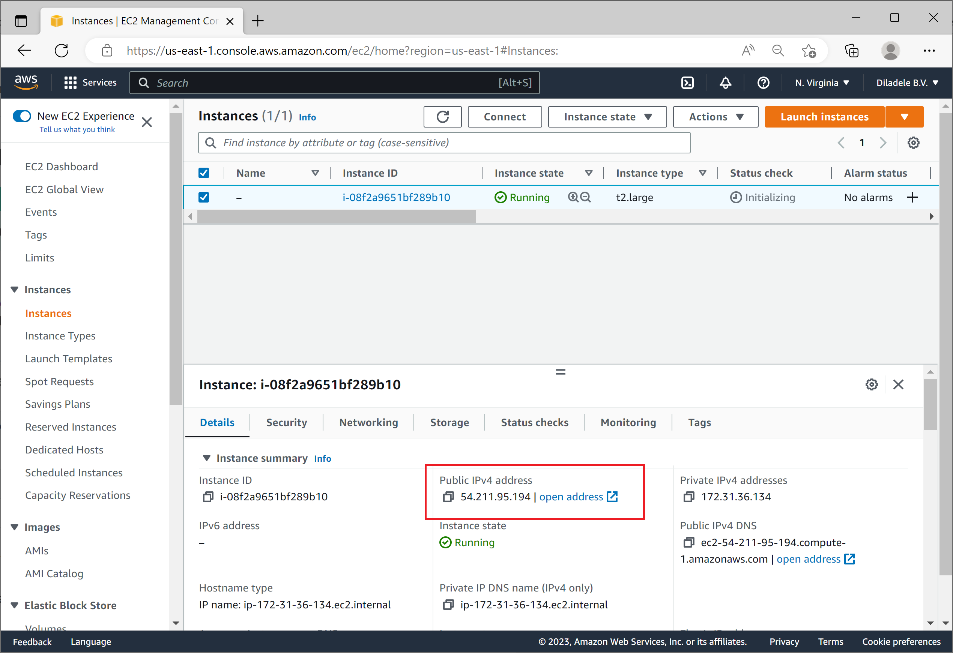Add an alarm with the plus icon
Image resolution: width=953 pixels, height=653 pixels.
pos(912,198)
